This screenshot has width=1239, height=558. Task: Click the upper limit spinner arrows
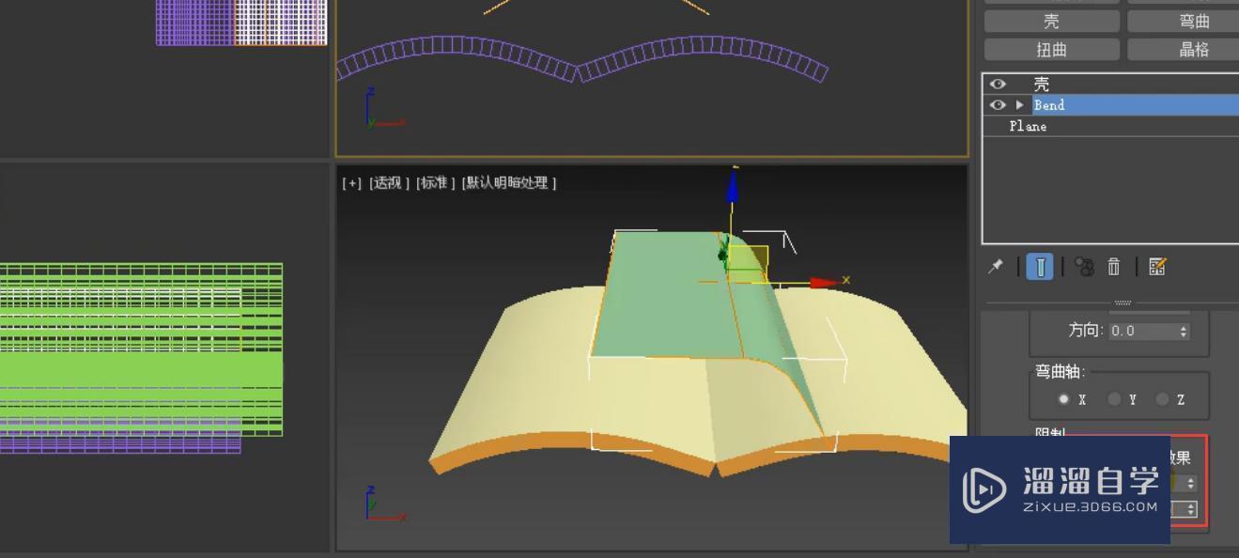pos(1191,483)
